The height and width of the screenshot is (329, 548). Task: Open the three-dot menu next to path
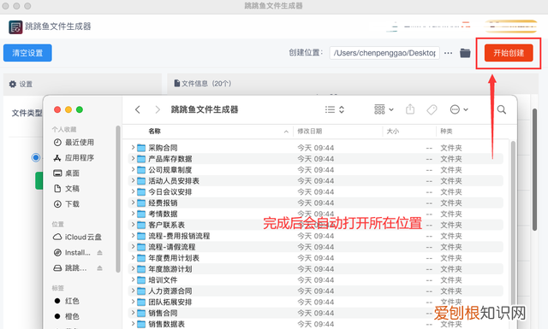point(448,53)
